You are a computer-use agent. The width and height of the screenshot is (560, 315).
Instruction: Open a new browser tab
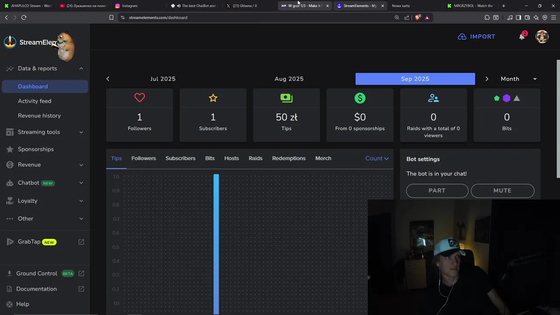(x=504, y=6)
